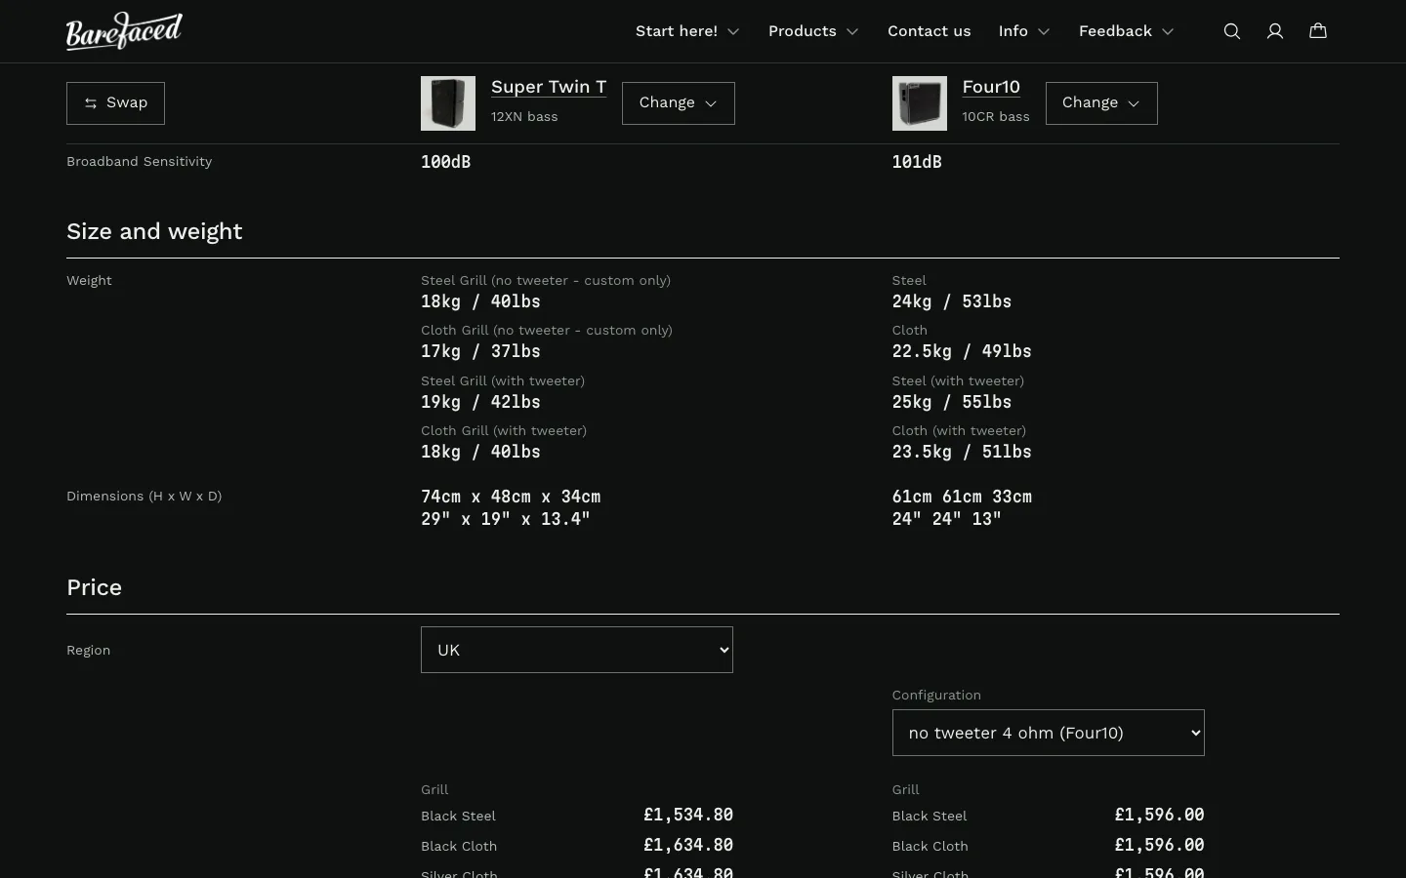
Task: Click the '23.5kg / 51lbs' weight value
Action: coord(962,452)
